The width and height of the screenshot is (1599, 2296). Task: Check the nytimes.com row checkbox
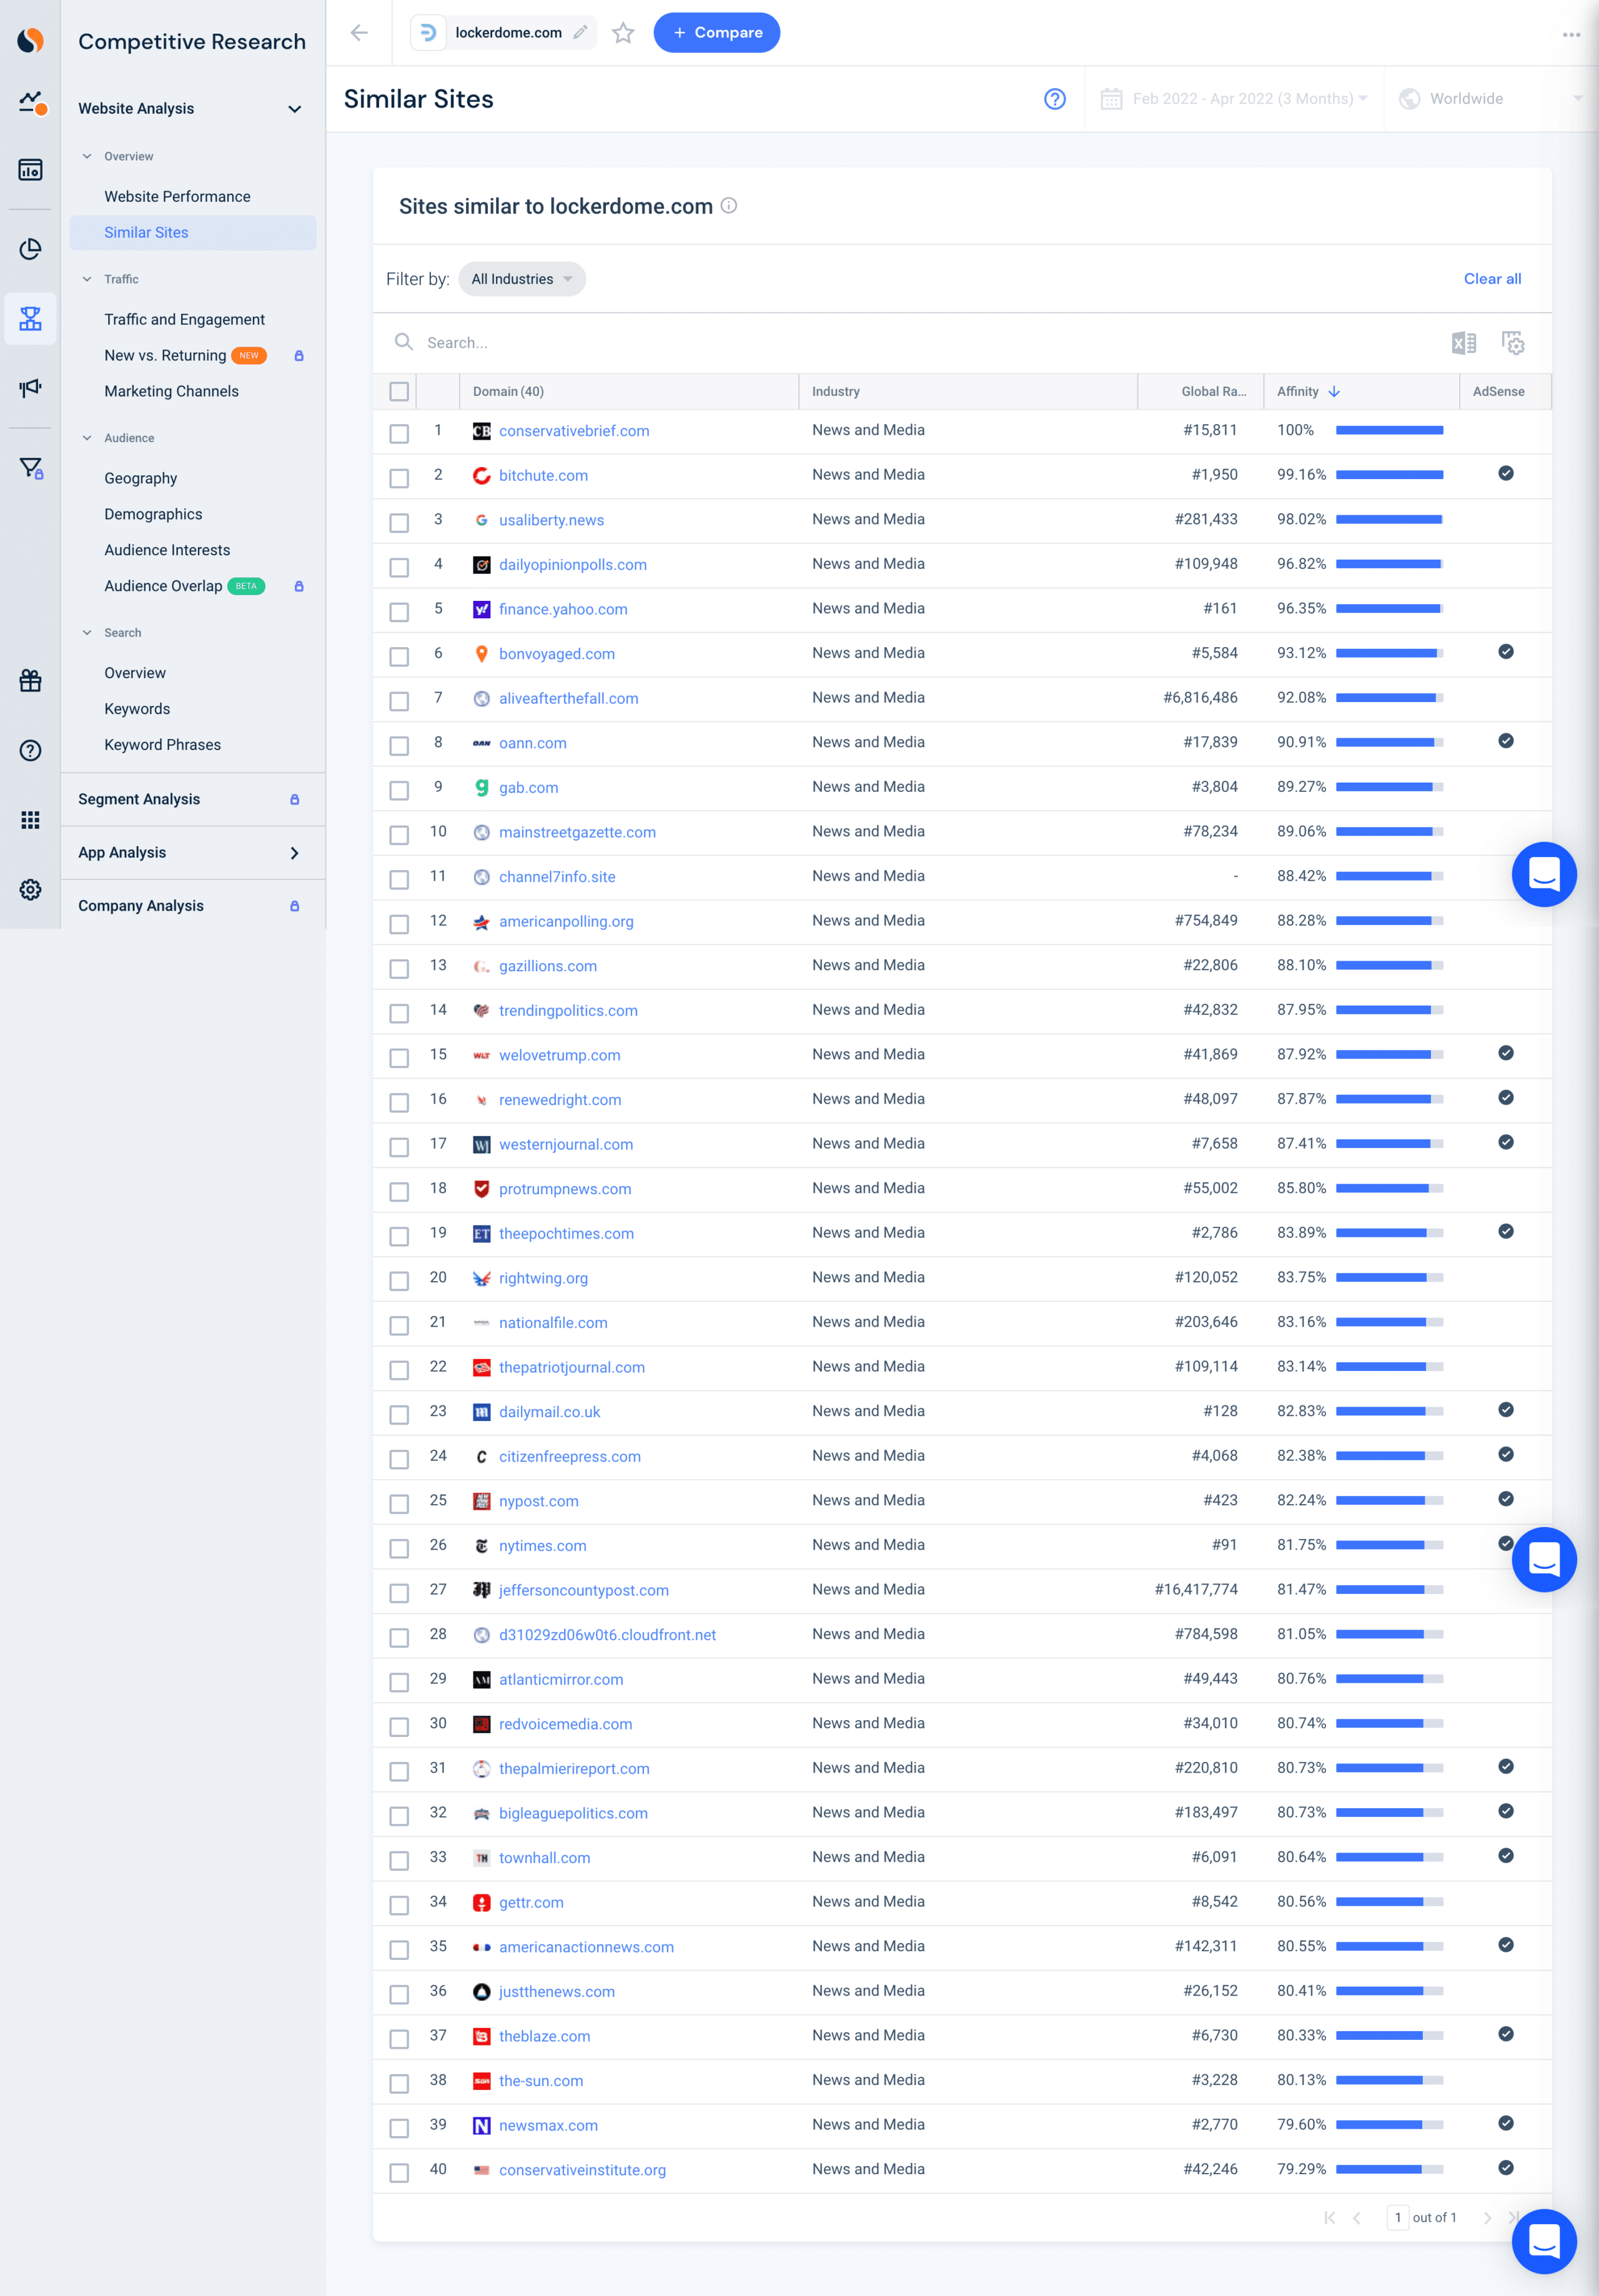point(399,1549)
